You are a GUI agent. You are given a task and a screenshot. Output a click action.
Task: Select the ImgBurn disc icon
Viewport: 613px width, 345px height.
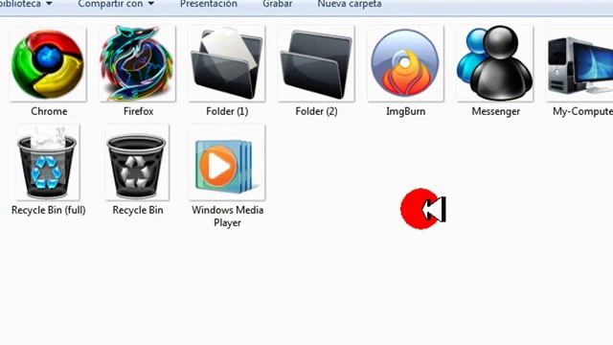point(405,63)
